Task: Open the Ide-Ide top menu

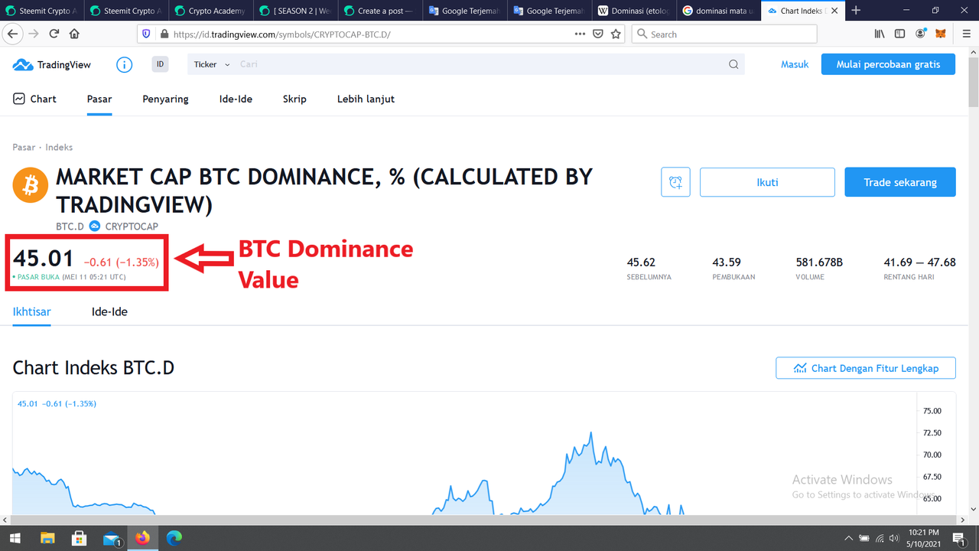Action: point(236,99)
